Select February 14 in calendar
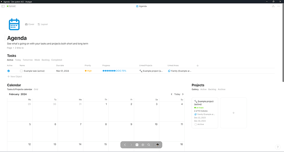 coord(70,146)
